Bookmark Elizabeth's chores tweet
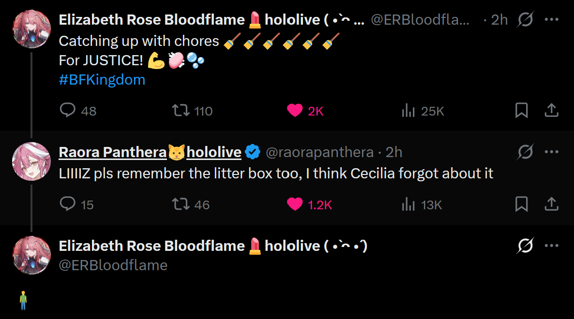The height and width of the screenshot is (319, 574). pyautogui.click(x=521, y=110)
